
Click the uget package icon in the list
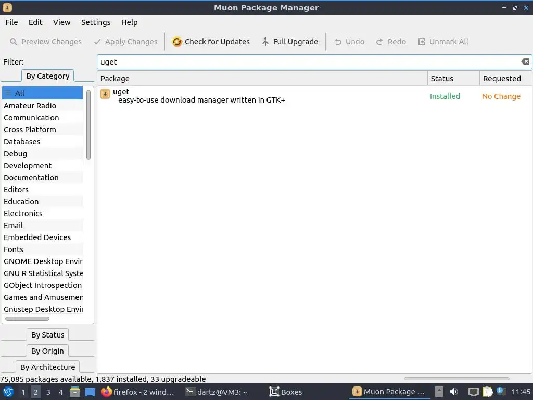[x=105, y=94]
